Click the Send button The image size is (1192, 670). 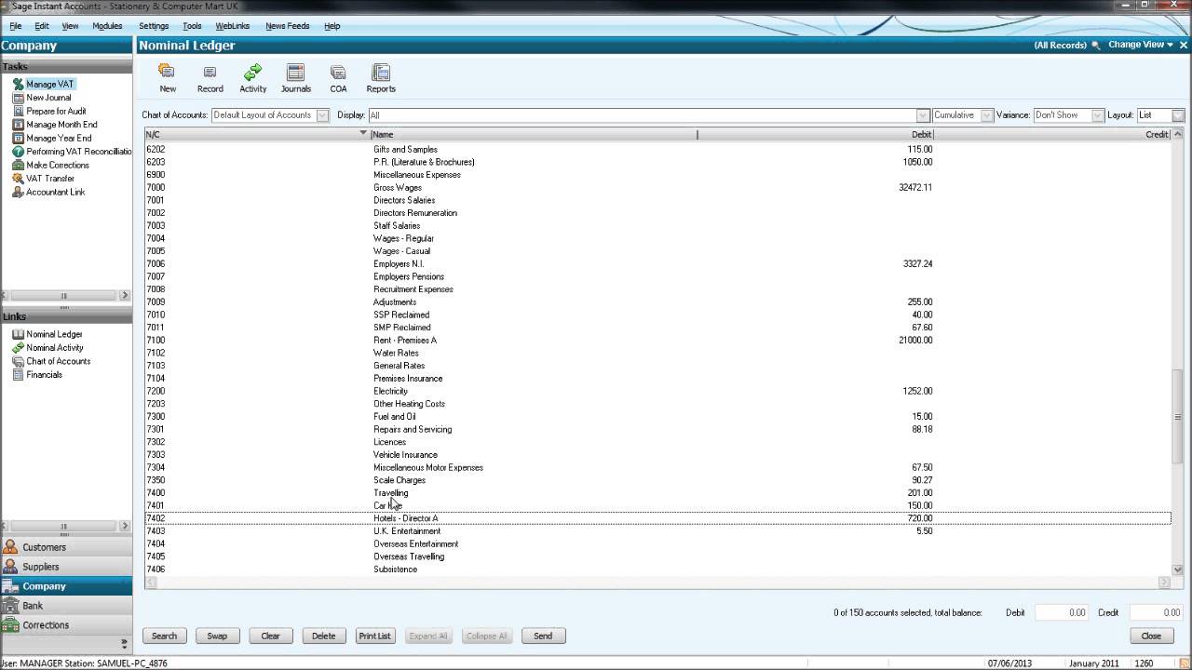click(543, 636)
